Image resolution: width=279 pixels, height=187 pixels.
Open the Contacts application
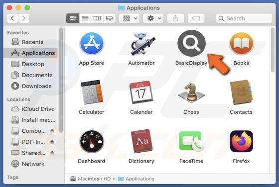coord(242,92)
